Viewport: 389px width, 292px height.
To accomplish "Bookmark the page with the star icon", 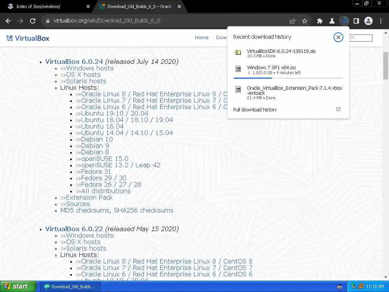I will tap(304, 21).
